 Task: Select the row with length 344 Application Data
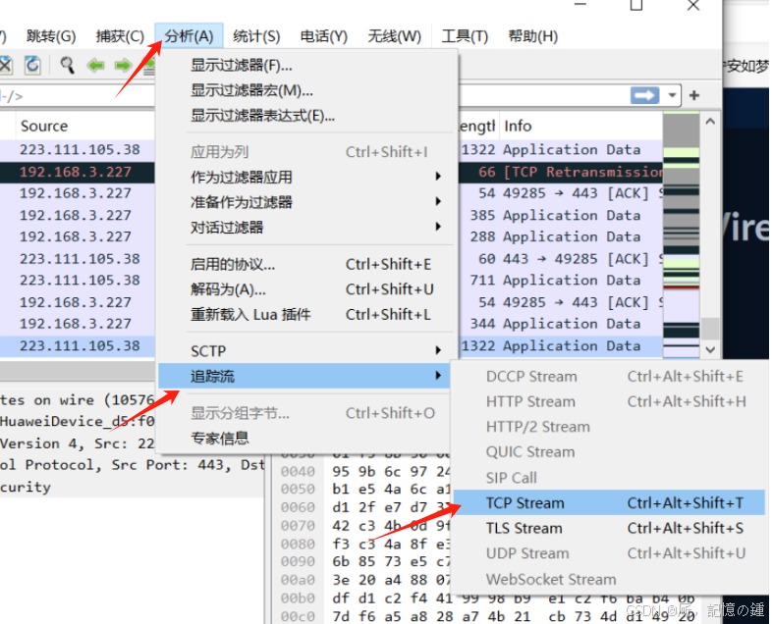560,324
